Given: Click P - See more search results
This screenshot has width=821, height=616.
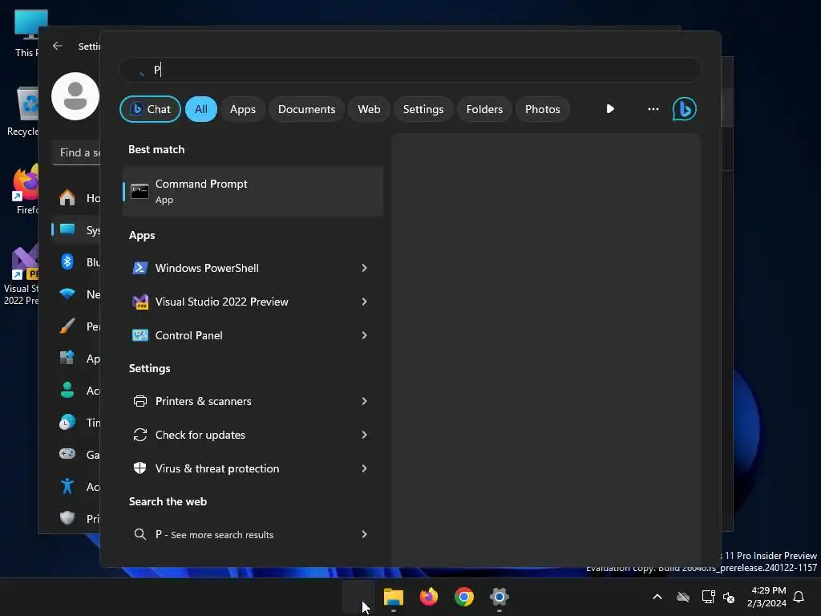Looking at the screenshot, I should coord(214,534).
